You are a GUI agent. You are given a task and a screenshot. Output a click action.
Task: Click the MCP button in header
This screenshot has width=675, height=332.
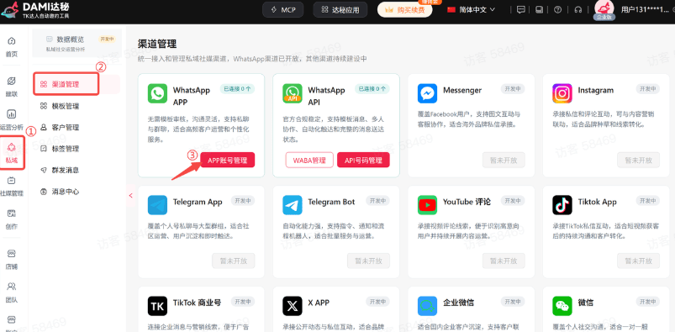(282, 10)
